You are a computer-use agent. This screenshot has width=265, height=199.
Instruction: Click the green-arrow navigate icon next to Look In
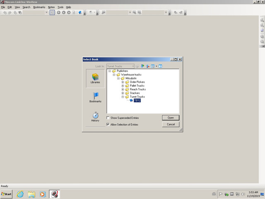142,66
